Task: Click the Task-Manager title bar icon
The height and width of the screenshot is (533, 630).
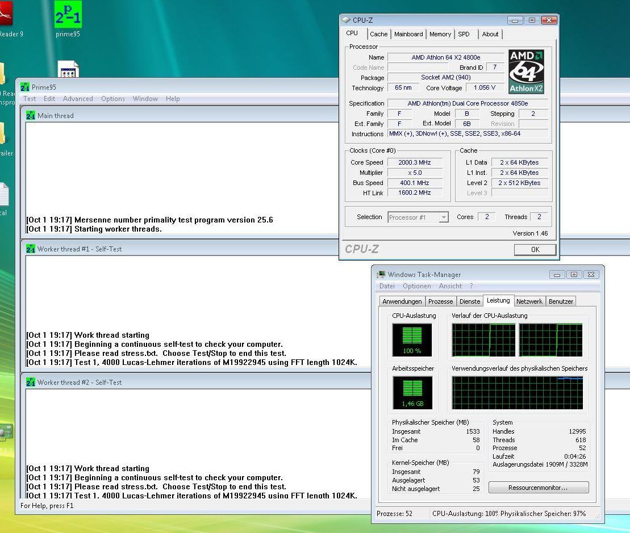Action: coord(381,275)
